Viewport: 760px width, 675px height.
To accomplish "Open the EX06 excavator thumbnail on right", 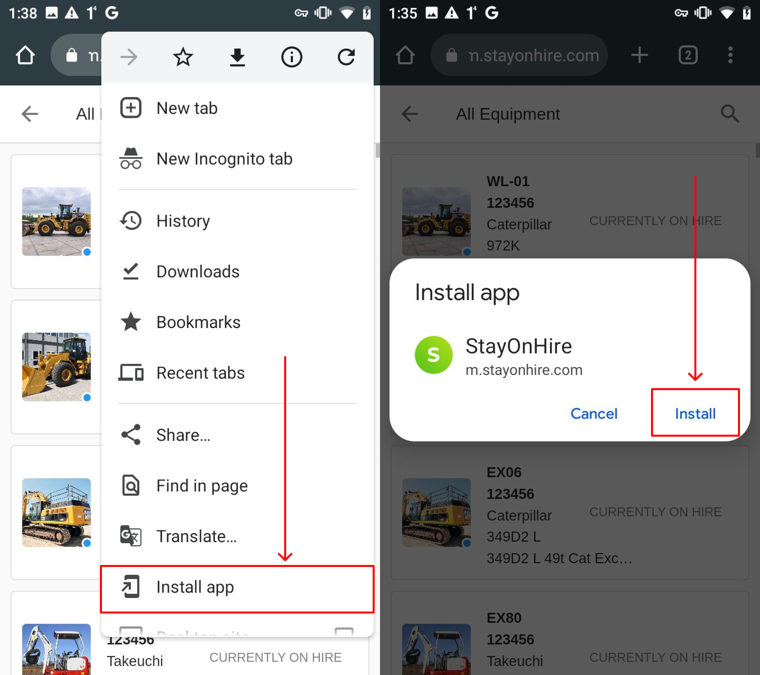I will pyautogui.click(x=436, y=512).
